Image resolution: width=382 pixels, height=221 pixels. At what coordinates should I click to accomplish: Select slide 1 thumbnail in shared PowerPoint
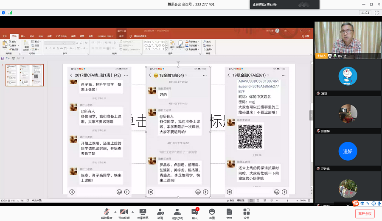pyautogui.click(x=25, y=75)
